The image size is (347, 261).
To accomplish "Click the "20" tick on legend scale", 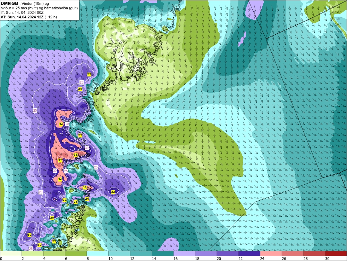I will click(219, 259).
